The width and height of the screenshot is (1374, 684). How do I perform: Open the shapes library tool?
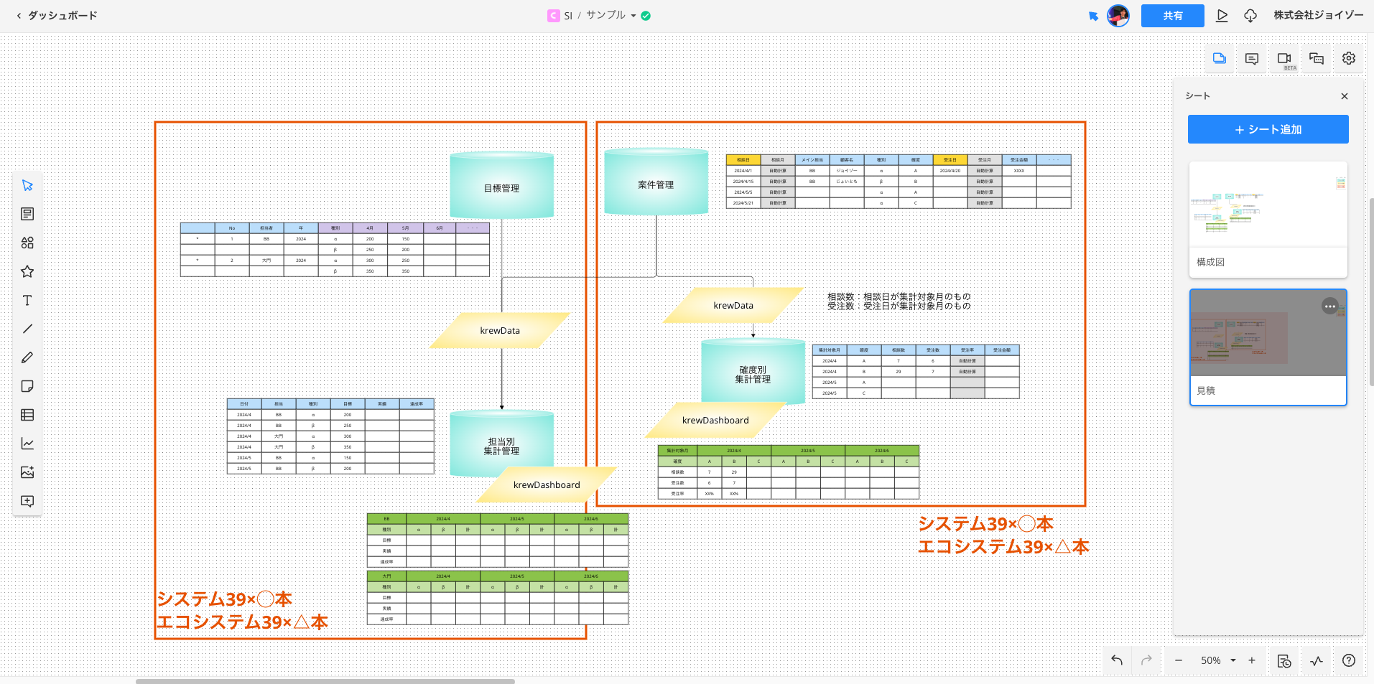coord(27,243)
